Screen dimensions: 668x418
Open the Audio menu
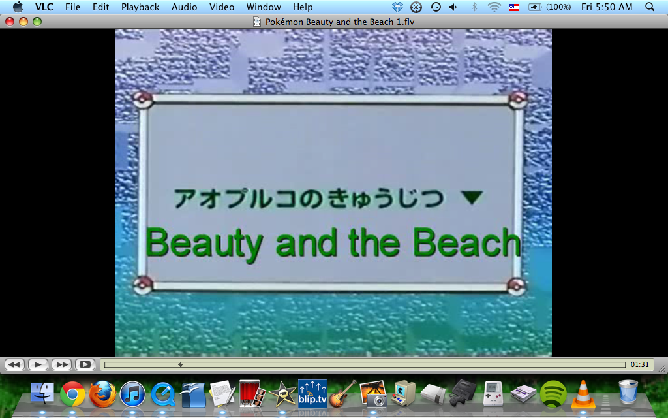[184, 7]
